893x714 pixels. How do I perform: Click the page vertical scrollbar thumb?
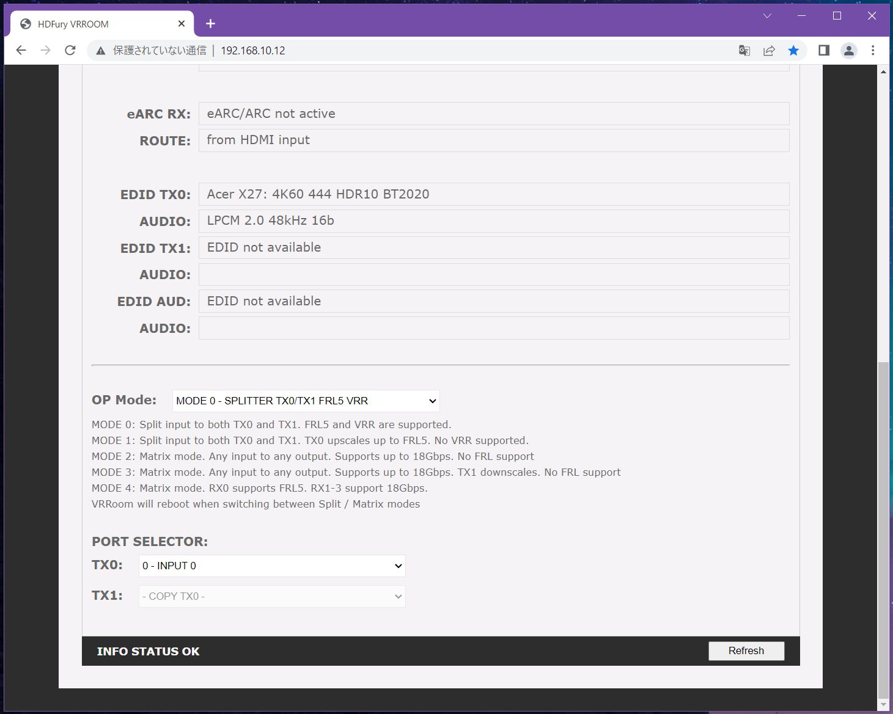[x=883, y=530]
